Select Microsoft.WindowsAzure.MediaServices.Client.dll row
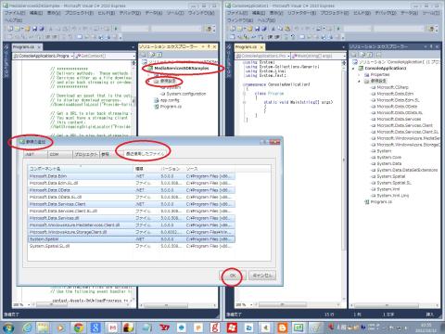The height and width of the screenshot is (334, 445). coord(132,225)
